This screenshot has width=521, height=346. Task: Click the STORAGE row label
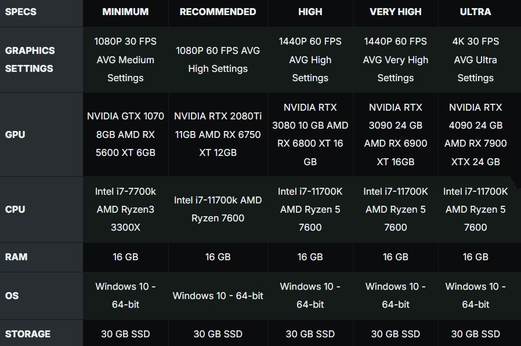pos(28,334)
